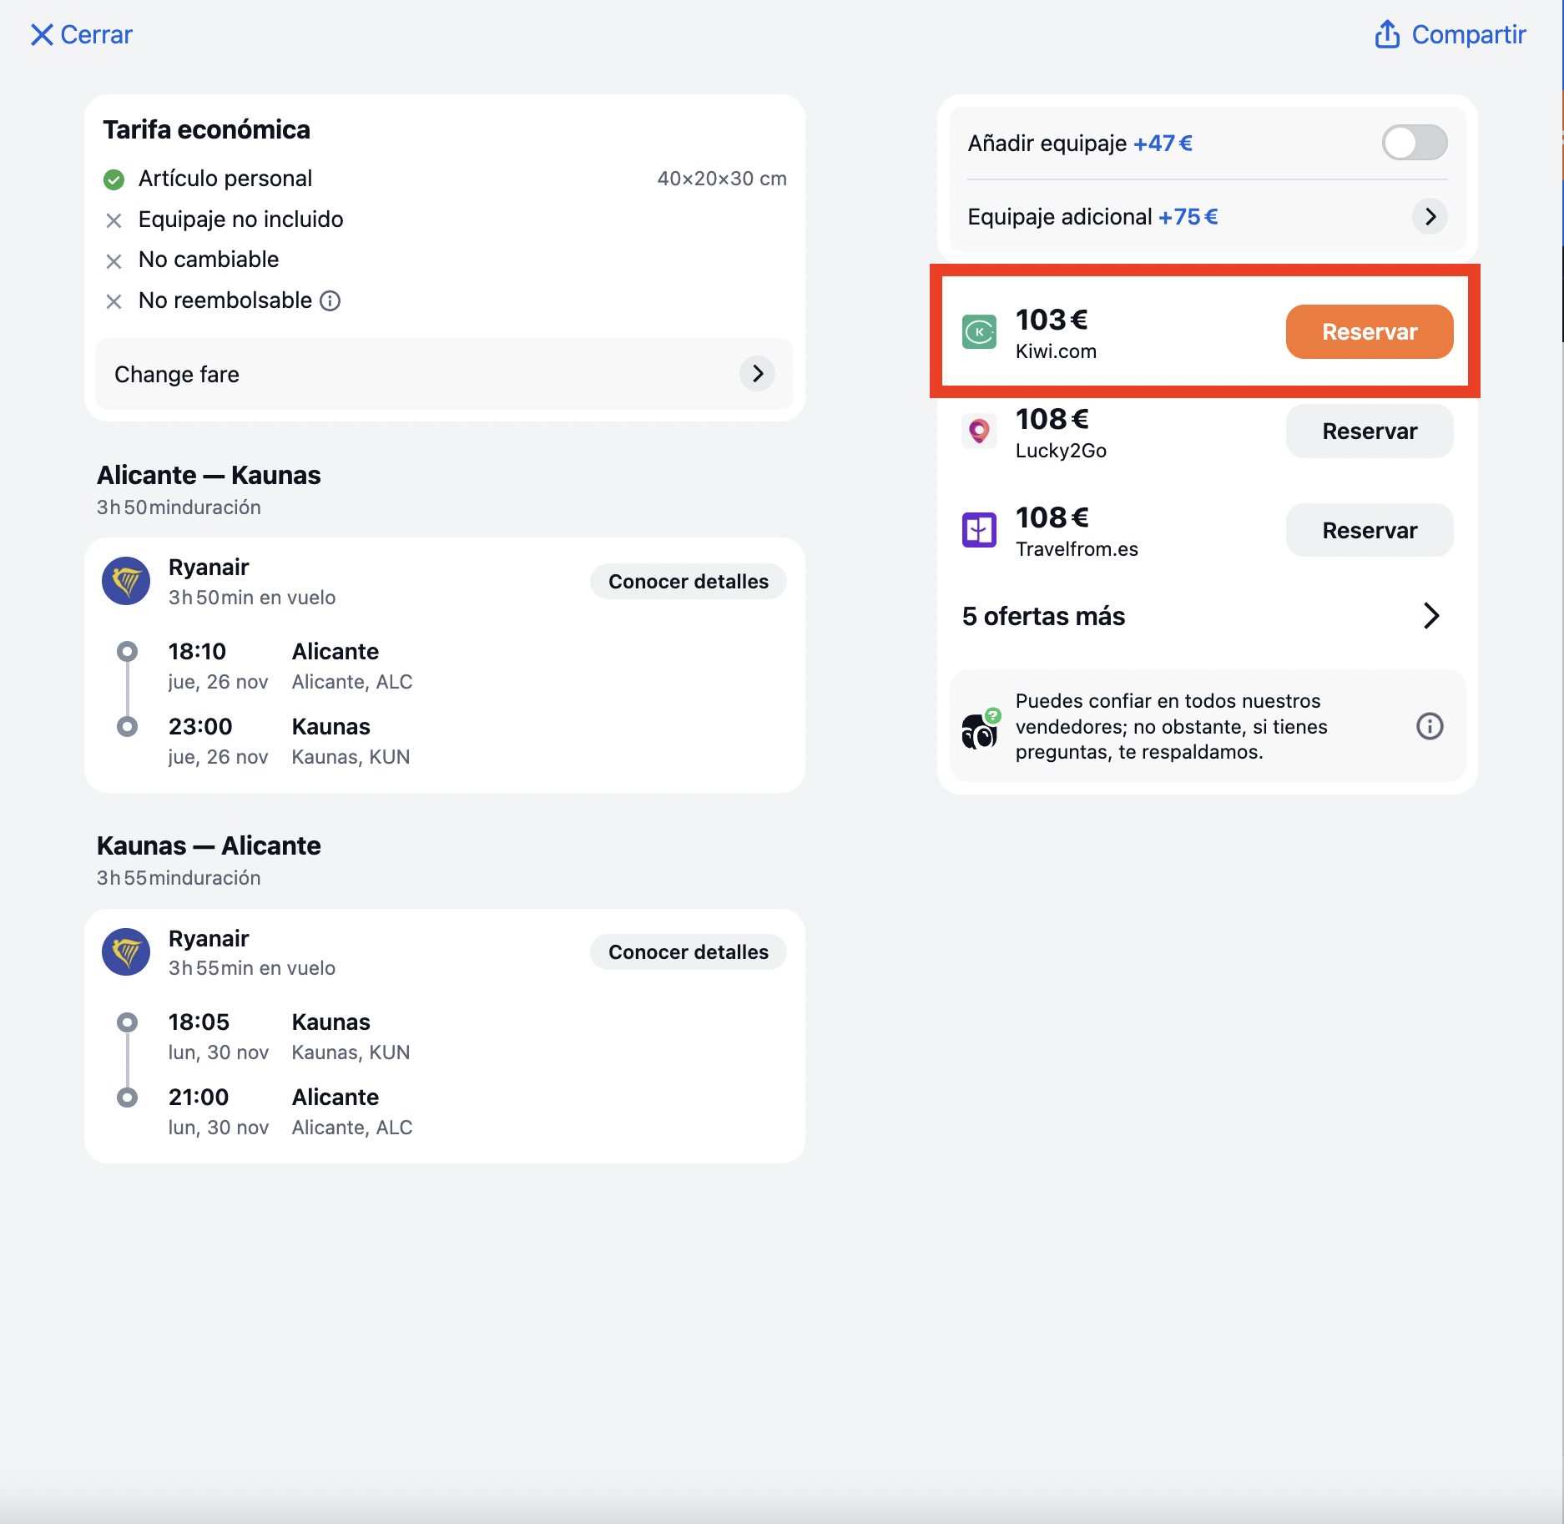Click the Travelfrom.es purple logo icon

[979, 530]
